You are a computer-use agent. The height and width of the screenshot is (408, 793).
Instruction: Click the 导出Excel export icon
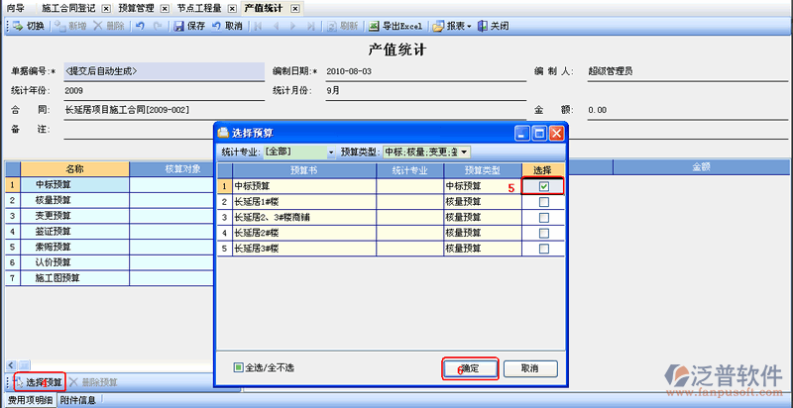375,25
